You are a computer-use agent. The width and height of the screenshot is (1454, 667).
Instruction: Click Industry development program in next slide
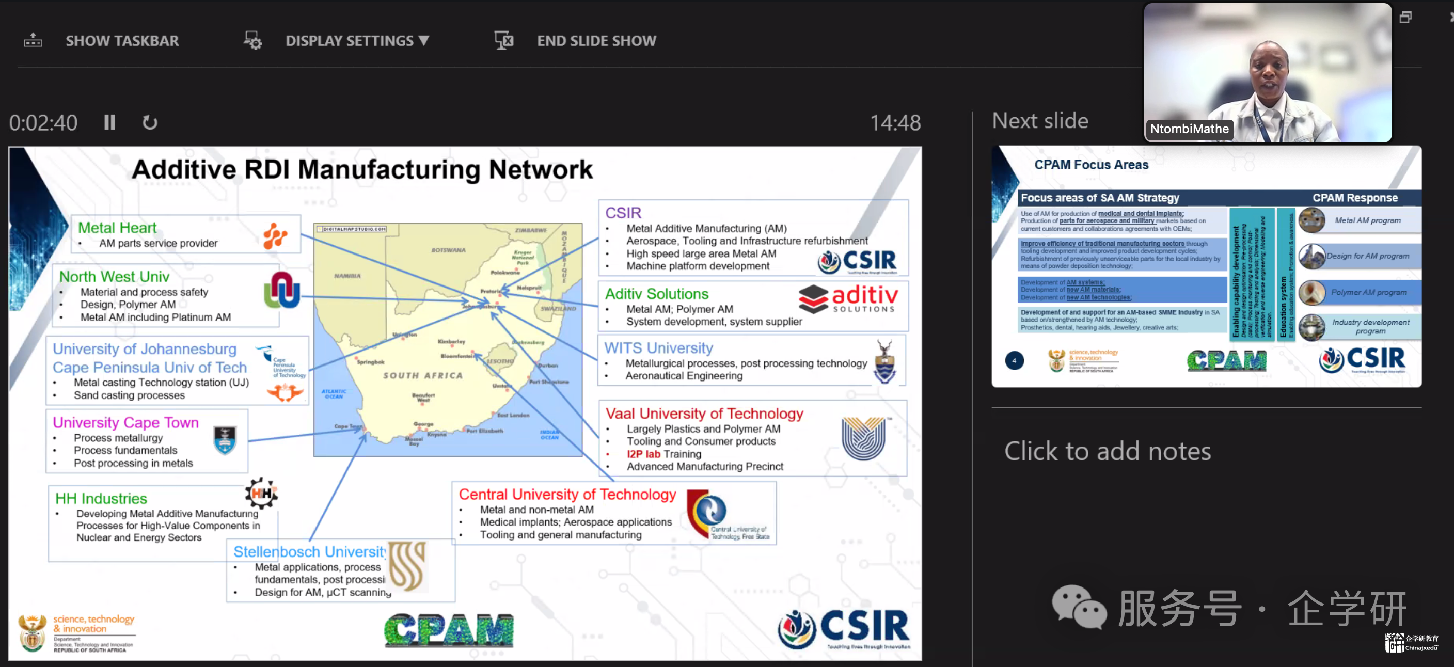click(1370, 327)
